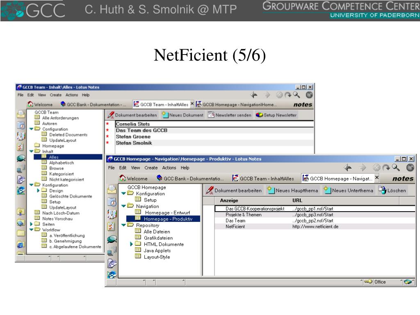Open Nach Lösch-Datum view

(61, 213)
